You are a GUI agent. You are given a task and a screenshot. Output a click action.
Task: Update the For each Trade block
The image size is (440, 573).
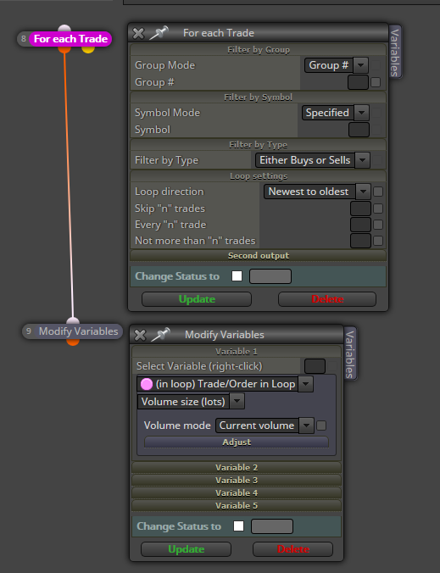tap(197, 299)
